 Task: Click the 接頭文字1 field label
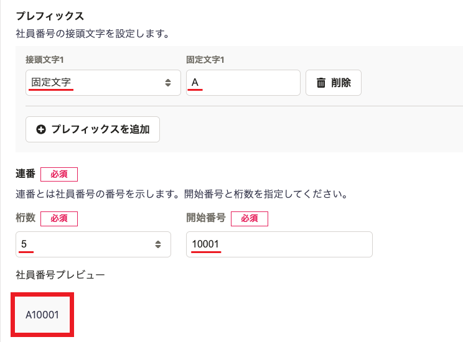[45, 60]
